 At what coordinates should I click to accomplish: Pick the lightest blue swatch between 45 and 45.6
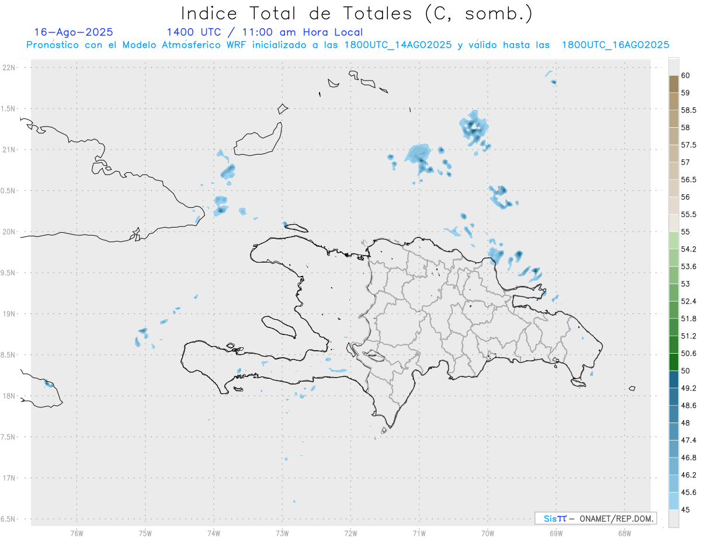click(674, 501)
